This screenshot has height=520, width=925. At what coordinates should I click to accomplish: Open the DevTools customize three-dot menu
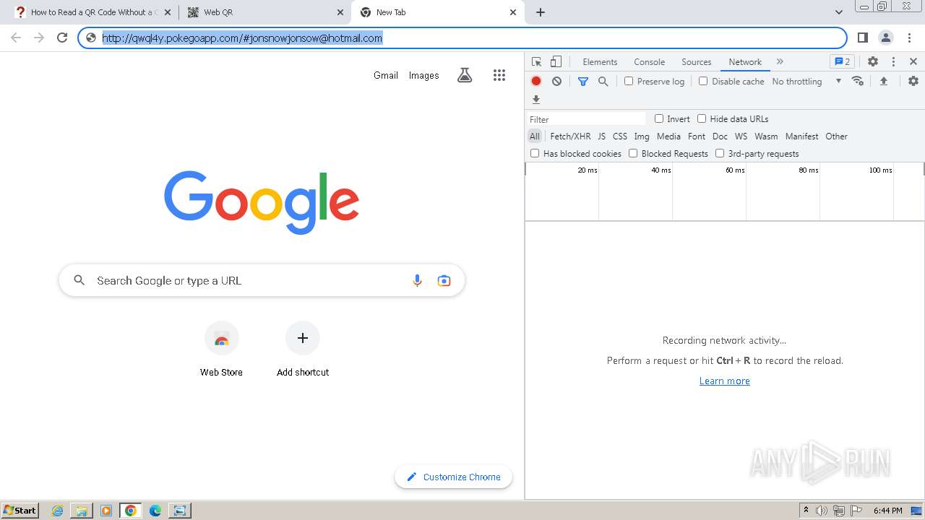893,62
